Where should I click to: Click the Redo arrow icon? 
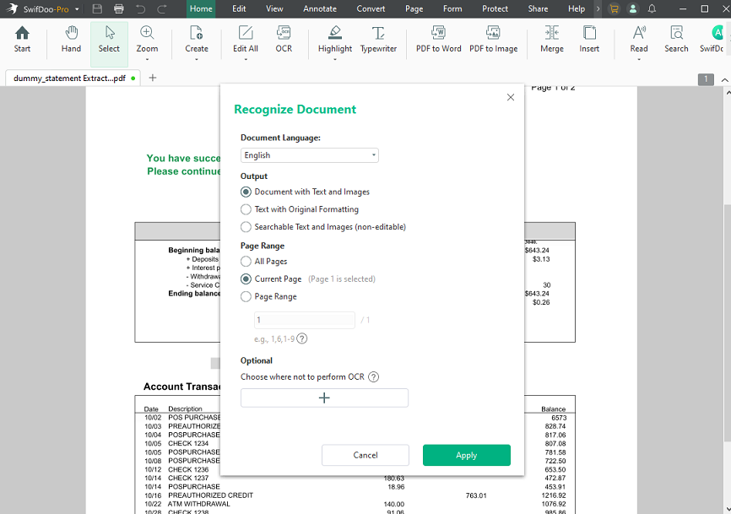(x=162, y=8)
